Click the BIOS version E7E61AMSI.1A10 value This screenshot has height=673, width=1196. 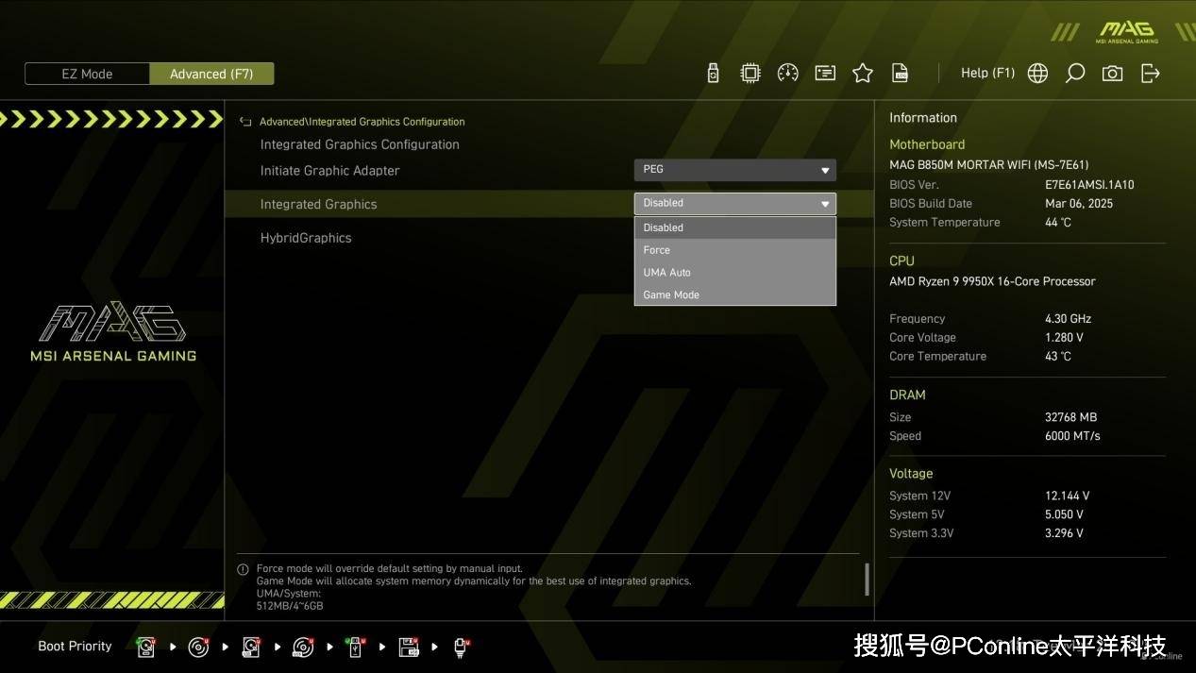click(x=1089, y=185)
